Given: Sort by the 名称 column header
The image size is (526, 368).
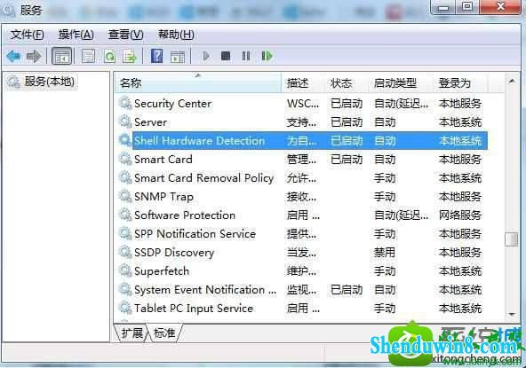Looking at the screenshot, I should pos(198,82).
